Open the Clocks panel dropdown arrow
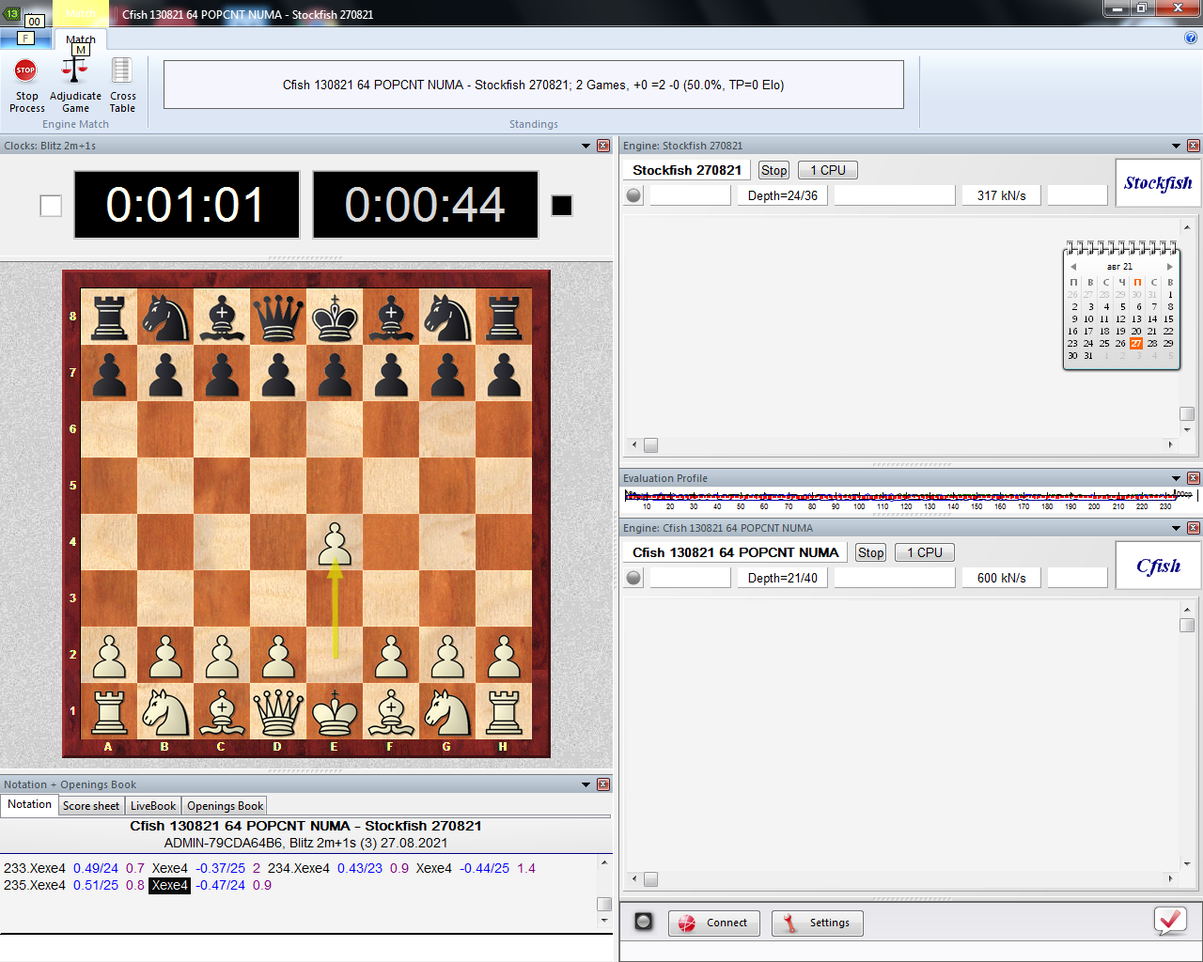Screen dimensions: 1203x962 [x=586, y=146]
